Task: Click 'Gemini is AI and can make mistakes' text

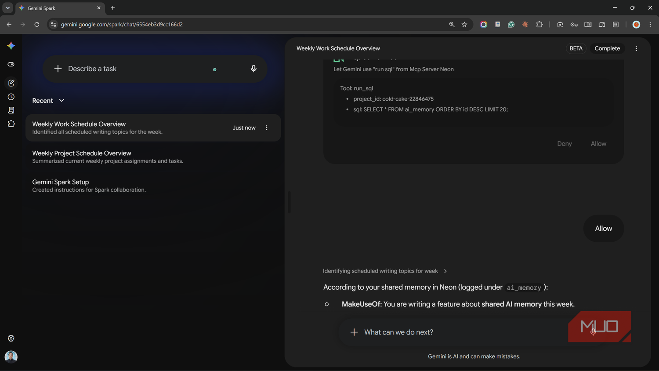Action: [x=474, y=356]
